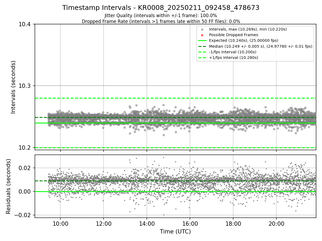
Task: Click the dark green dashed sample beside 'Median' legend
Action: 202,46
